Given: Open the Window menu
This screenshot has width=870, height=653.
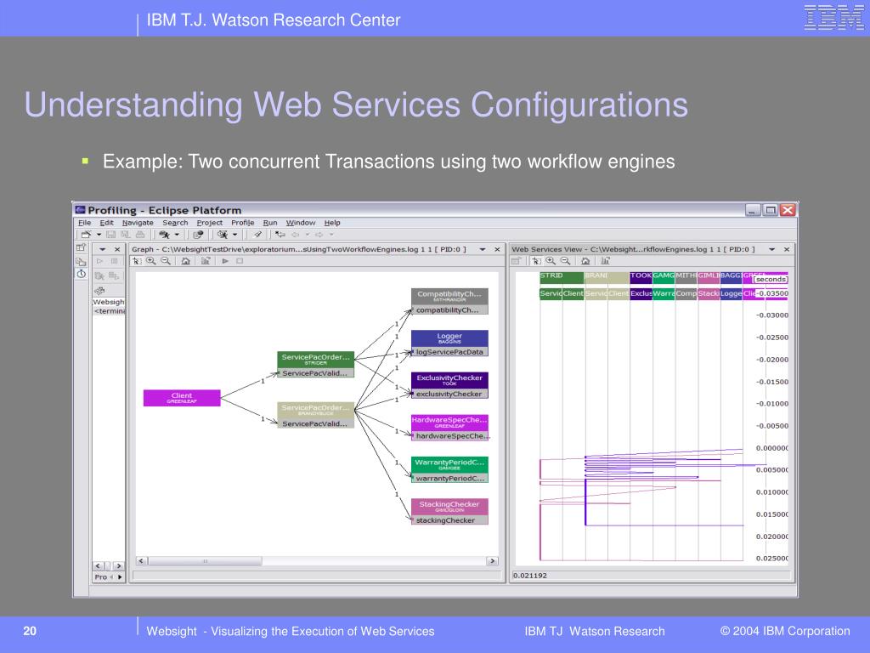Looking at the screenshot, I should pos(301,223).
